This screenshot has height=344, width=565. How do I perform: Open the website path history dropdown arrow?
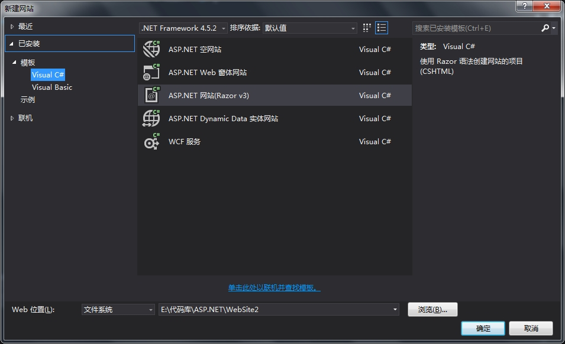(x=395, y=310)
